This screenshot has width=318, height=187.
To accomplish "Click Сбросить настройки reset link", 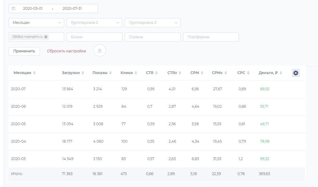I will 67,51.
